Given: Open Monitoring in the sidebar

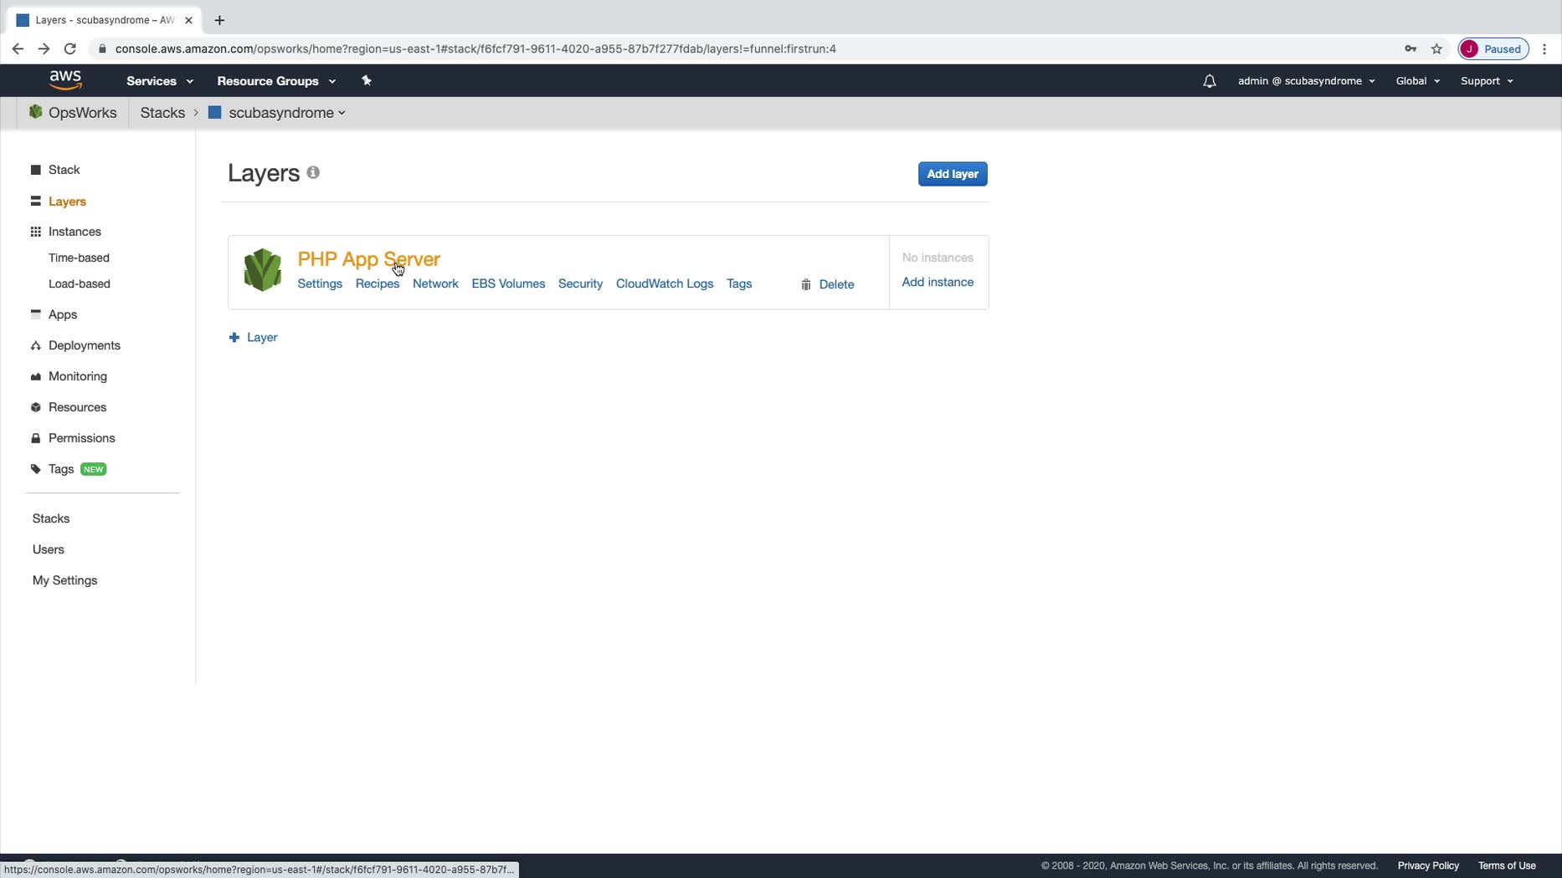Looking at the screenshot, I should click(78, 376).
